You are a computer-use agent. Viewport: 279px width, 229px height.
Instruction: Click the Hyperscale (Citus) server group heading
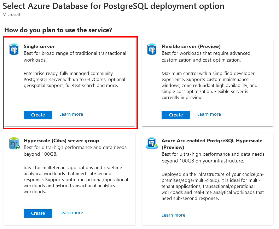[61, 141]
